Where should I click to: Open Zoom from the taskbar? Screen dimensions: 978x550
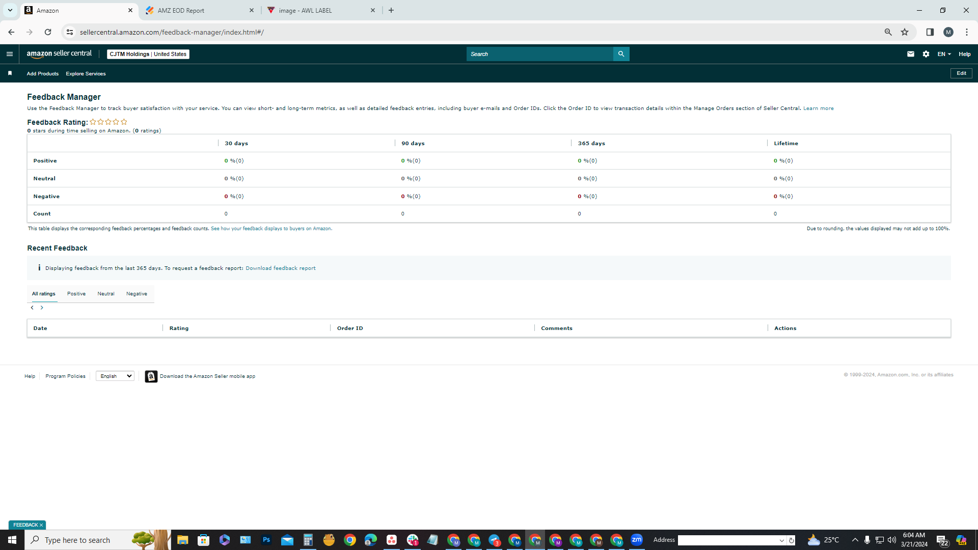637,540
